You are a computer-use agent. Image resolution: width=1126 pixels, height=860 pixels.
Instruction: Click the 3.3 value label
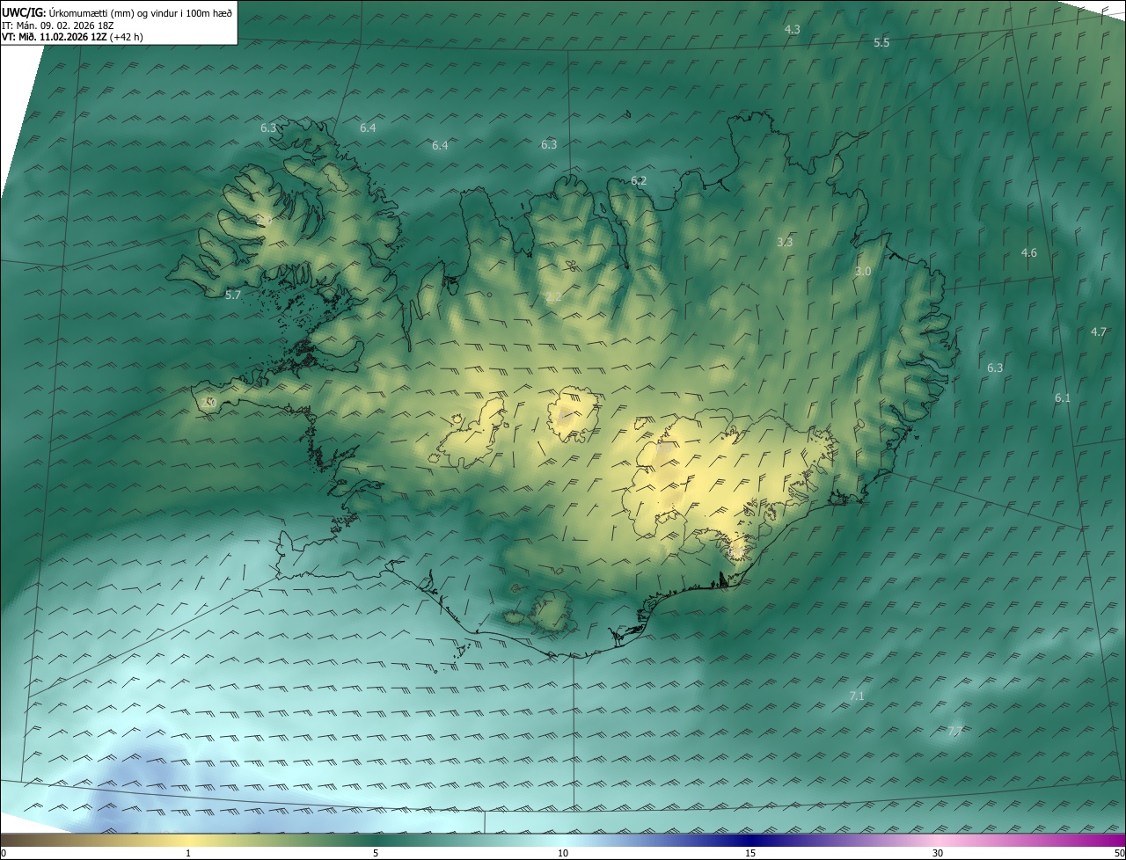point(785,243)
